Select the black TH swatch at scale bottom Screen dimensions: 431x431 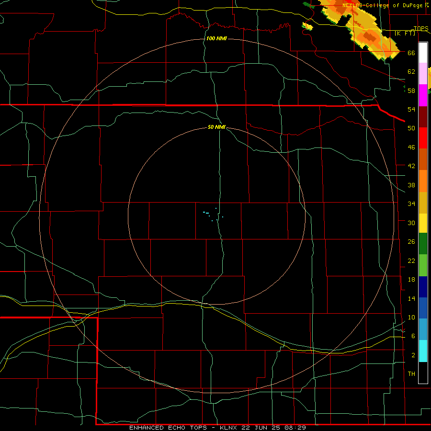click(423, 373)
